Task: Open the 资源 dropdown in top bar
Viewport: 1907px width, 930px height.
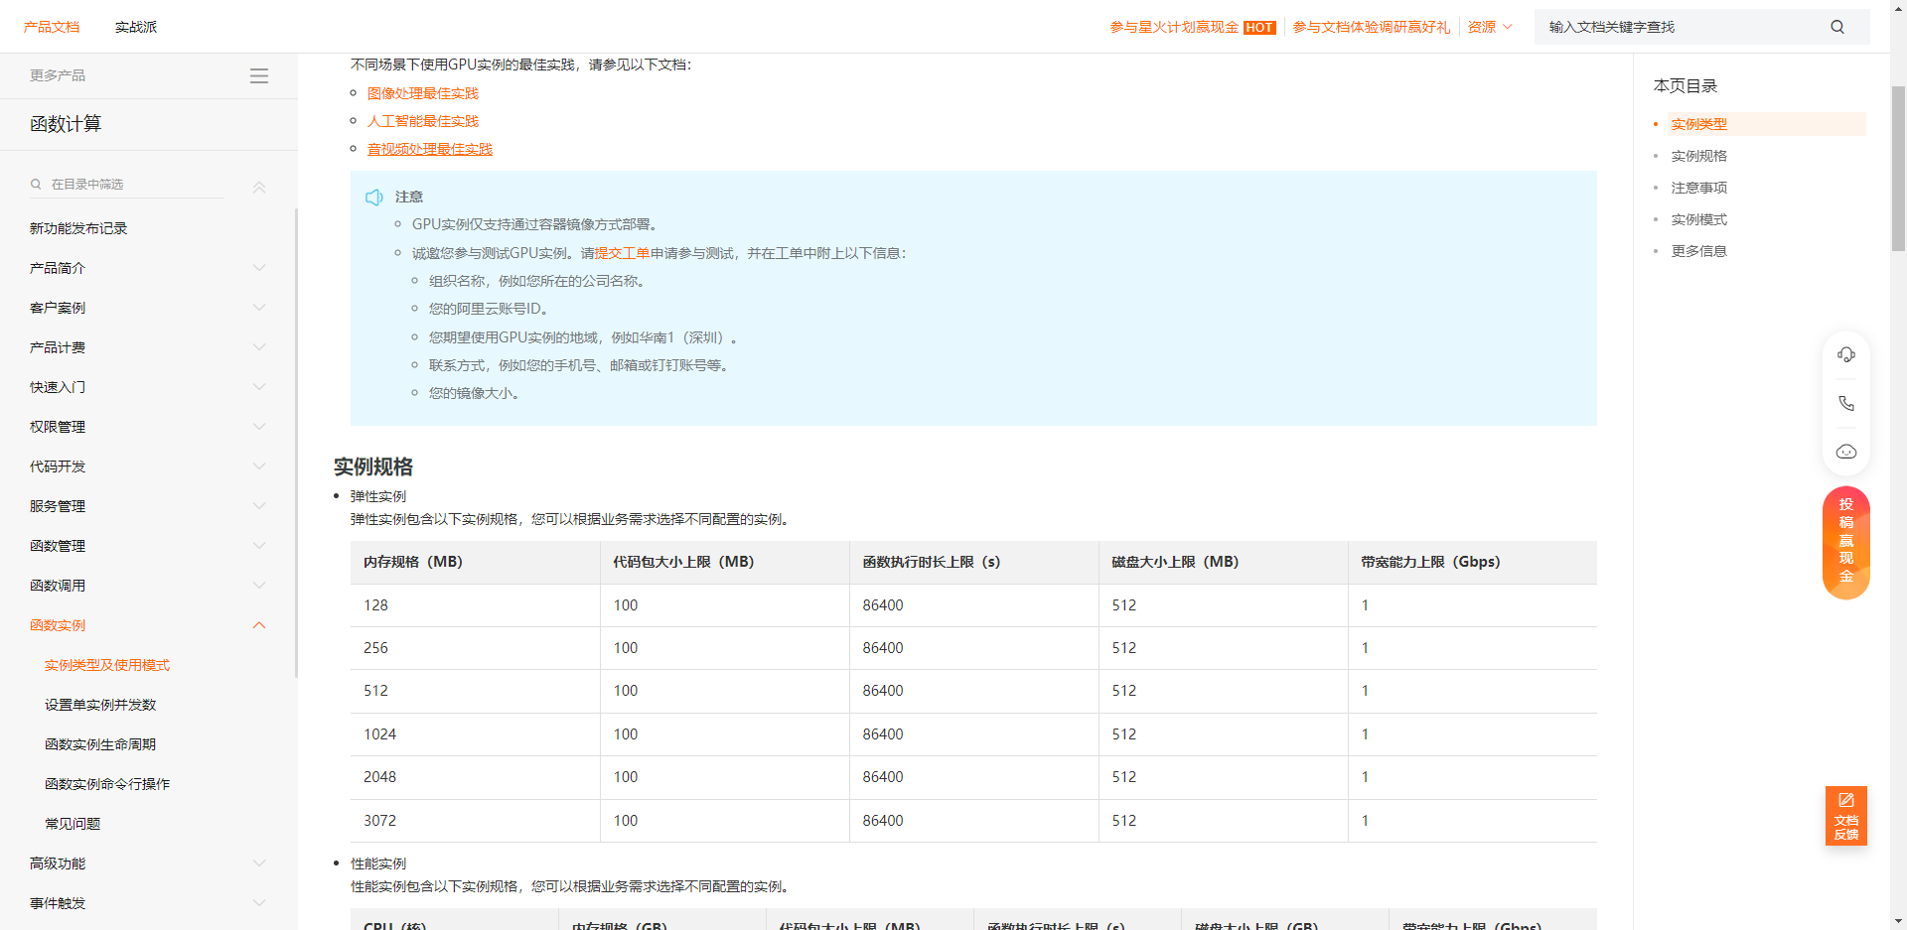Action: pos(1490,27)
